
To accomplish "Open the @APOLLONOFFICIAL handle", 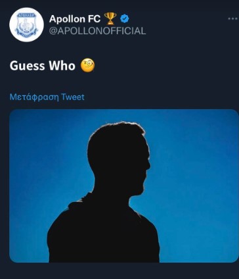I will [x=97, y=31].
